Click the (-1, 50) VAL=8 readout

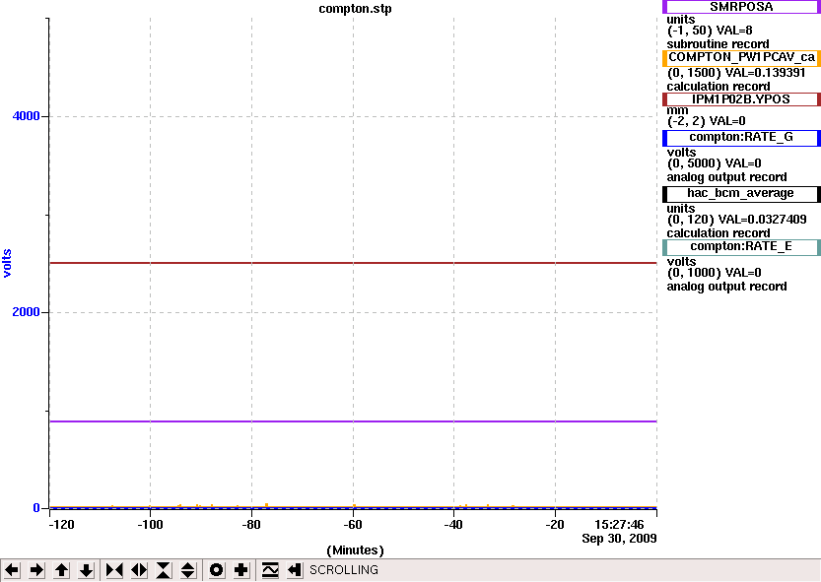point(710,31)
